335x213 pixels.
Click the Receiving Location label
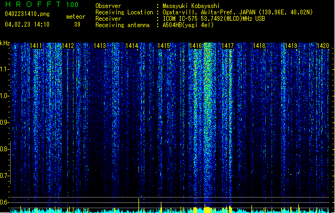tap(124, 12)
